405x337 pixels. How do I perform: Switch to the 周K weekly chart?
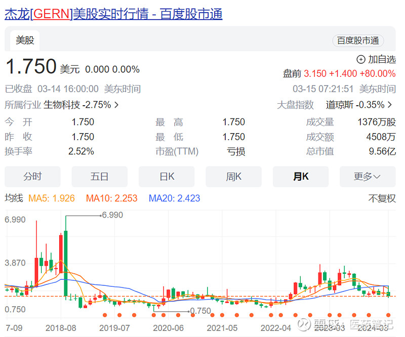coord(233,176)
